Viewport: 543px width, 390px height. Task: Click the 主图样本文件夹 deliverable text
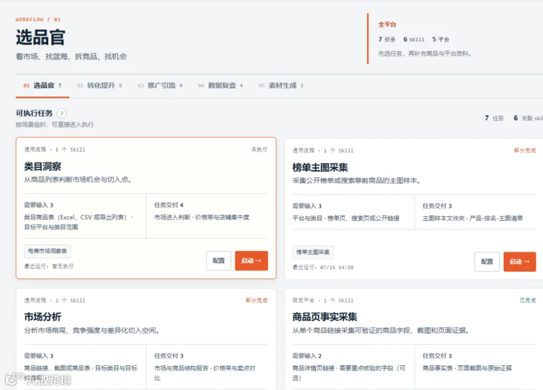coord(443,219)
